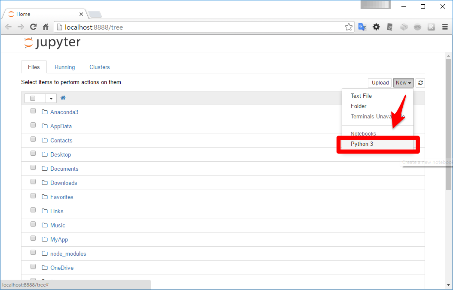453x290 pixels.
Task: Open the Documents folder link
Action: coord(64,169)
